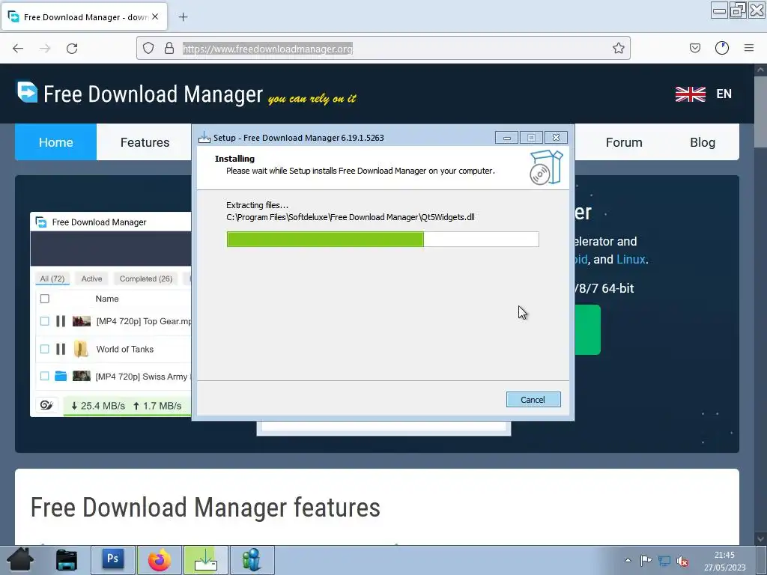The height and width of the screenshot is (575, 767).
Task: Click pause icon on World of Tanks row
Action: (x=61, y=349)
